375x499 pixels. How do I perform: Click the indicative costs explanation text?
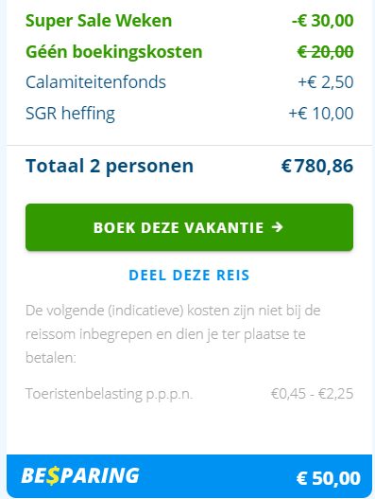(x=173, y=334)
